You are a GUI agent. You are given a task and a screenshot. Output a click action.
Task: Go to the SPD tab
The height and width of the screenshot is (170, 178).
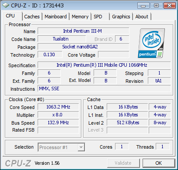click(100, 17)
